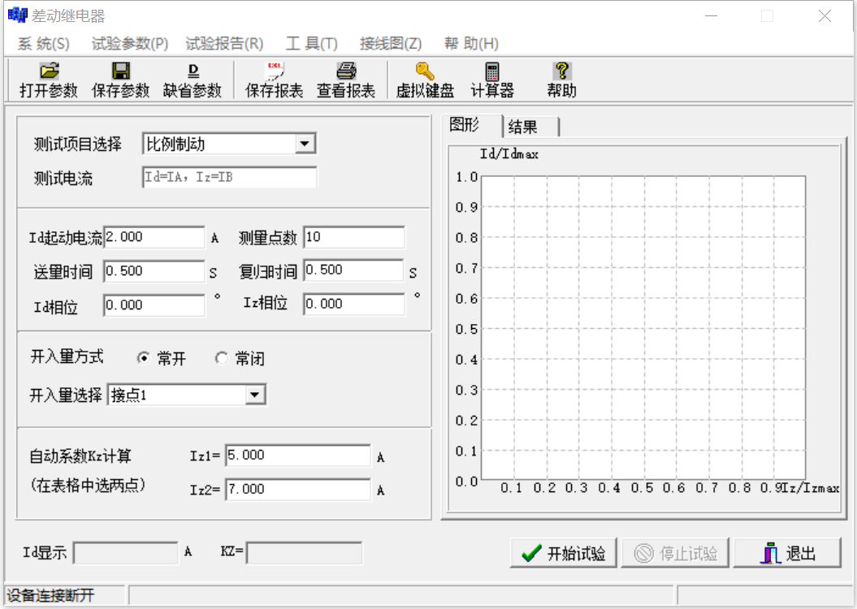Image resolution: width=857 pixels, height=609 pixels.
Task: Start the test with 开始试验
Action: [x=564, y=552]
